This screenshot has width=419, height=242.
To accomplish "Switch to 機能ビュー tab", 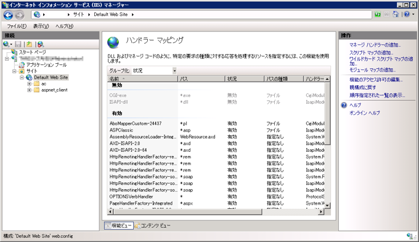I will pyautogui.click(x=119, y=226).
